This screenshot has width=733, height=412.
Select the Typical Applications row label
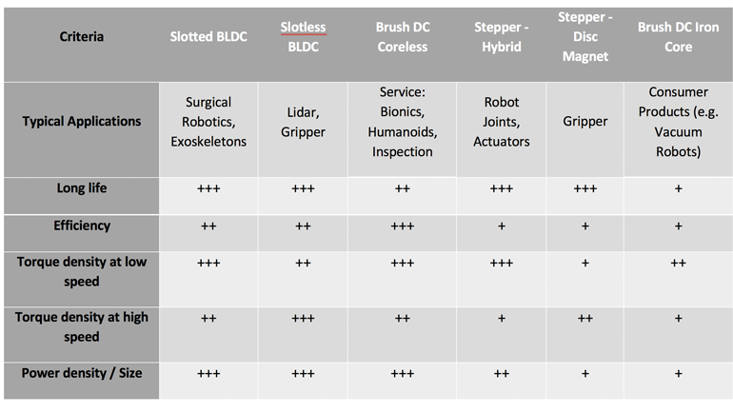pyautogui.click(x=81, y=122)
